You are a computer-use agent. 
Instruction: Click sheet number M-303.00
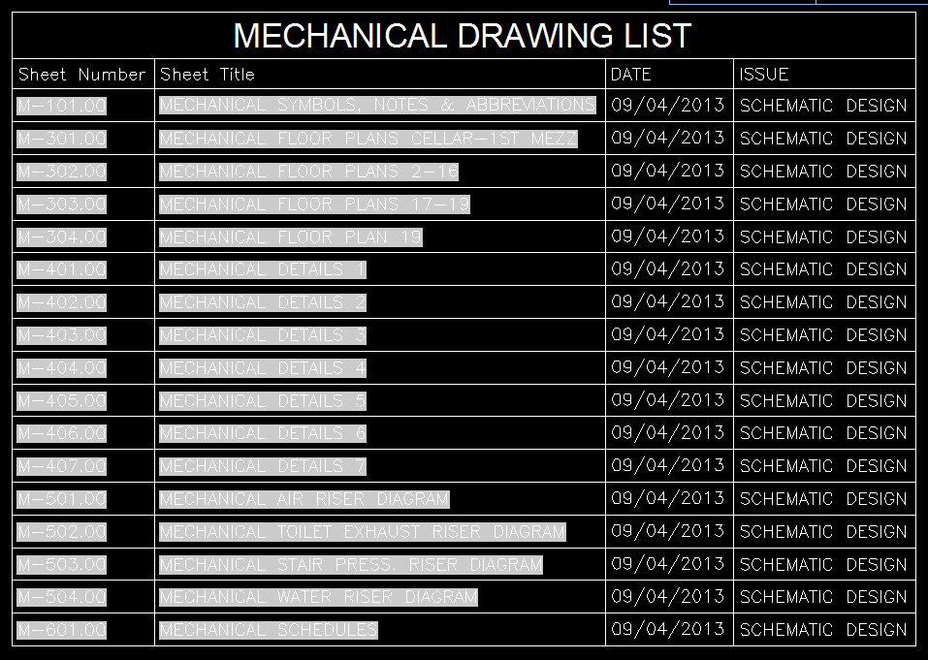coord(62,204)
